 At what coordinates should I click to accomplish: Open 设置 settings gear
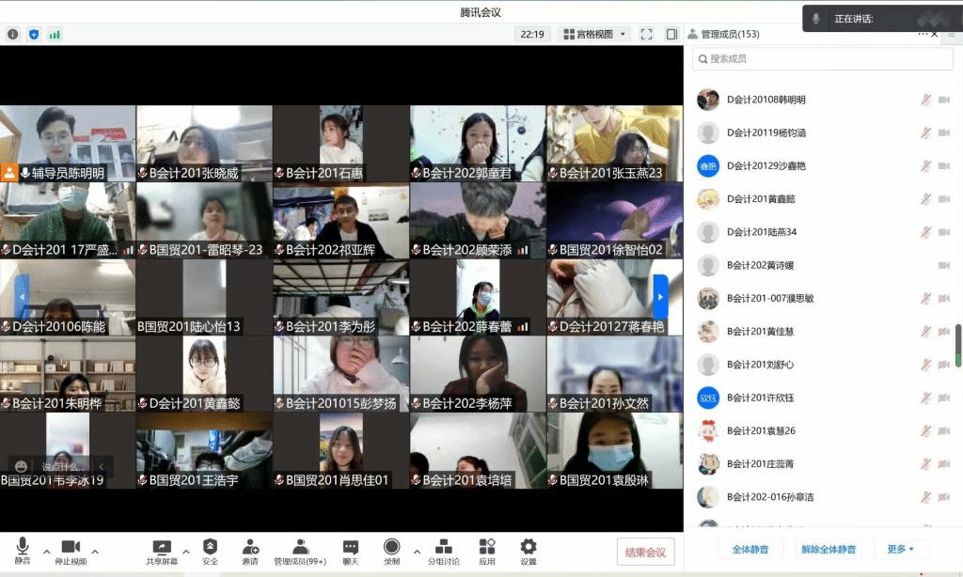(x=529, y=551)
